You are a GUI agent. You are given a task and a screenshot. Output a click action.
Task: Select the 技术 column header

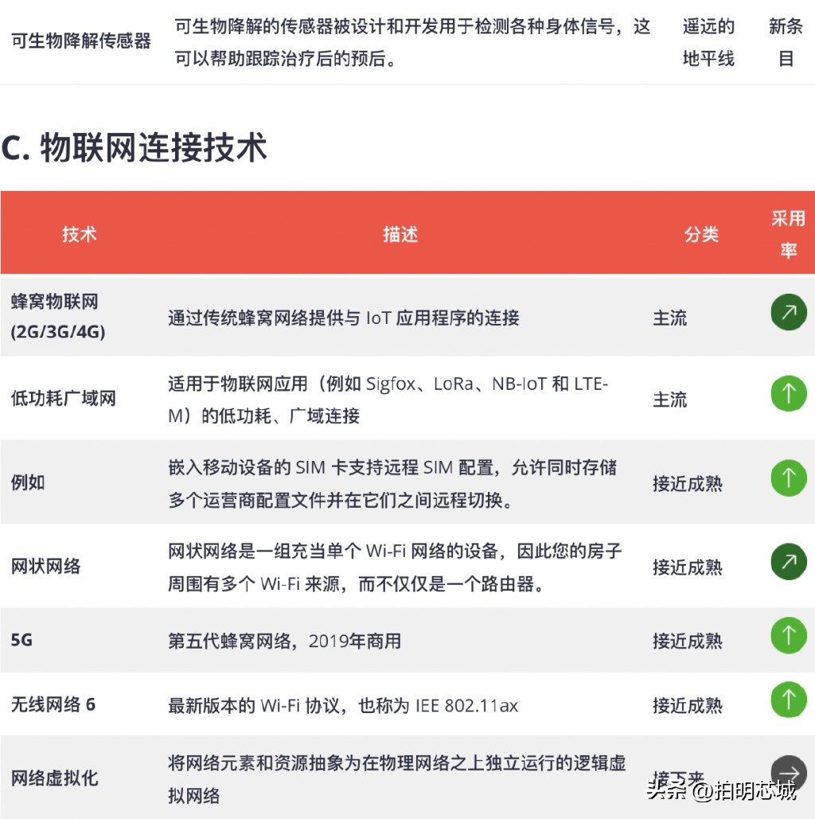pyautogui.click(x=79, y=234)
